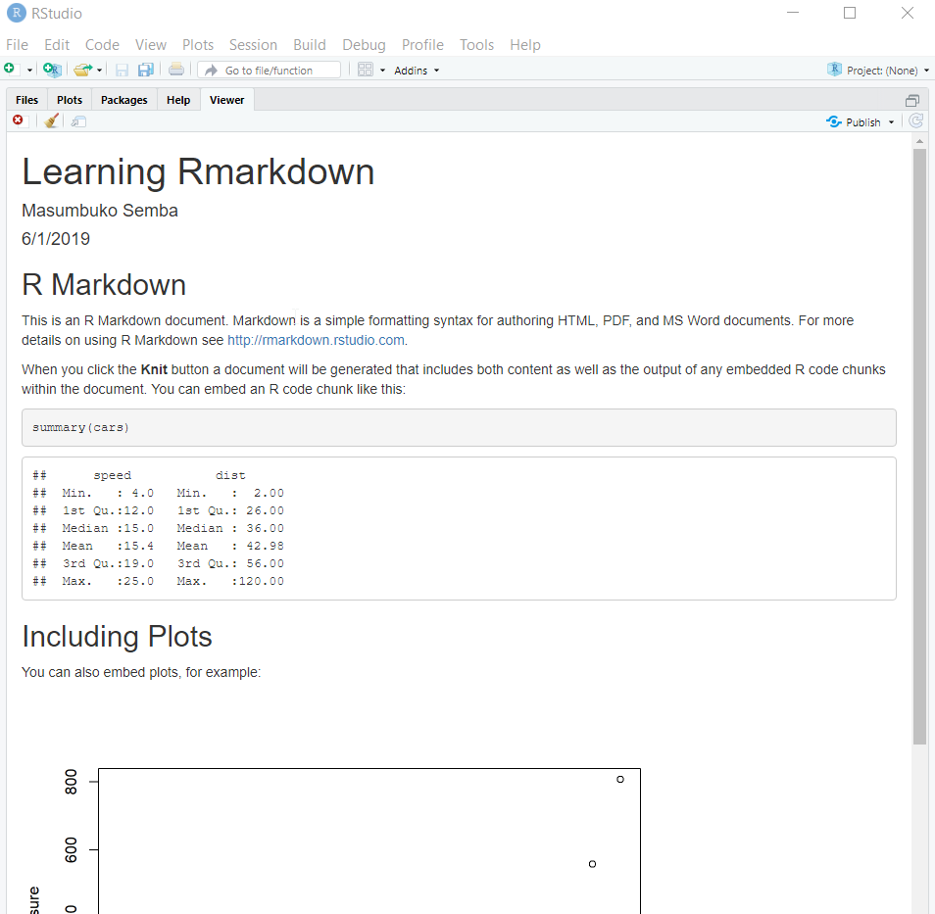
Task: Click the top-right plot data point
Action: [620, 779]
